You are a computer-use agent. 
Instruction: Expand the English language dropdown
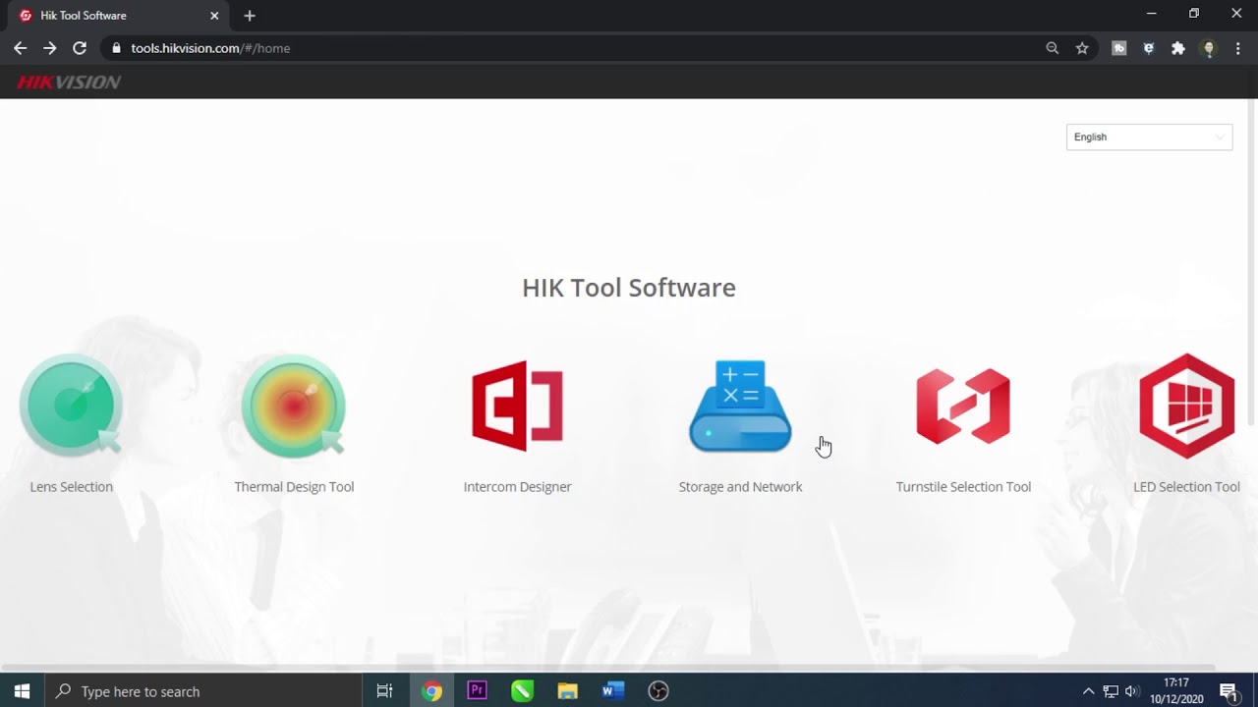[x=1149, y=137]
